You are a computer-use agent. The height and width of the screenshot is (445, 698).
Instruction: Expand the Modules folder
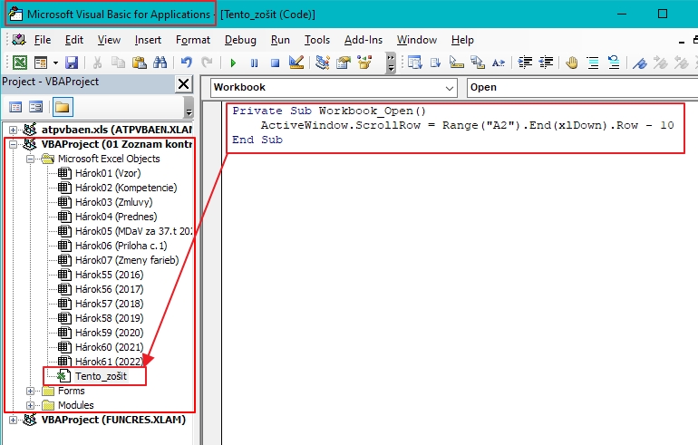pos(32,405)
